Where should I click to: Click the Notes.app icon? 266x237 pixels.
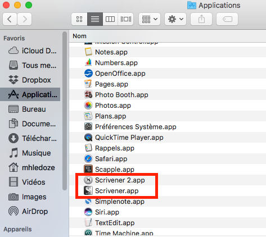(x=88, y=52)
